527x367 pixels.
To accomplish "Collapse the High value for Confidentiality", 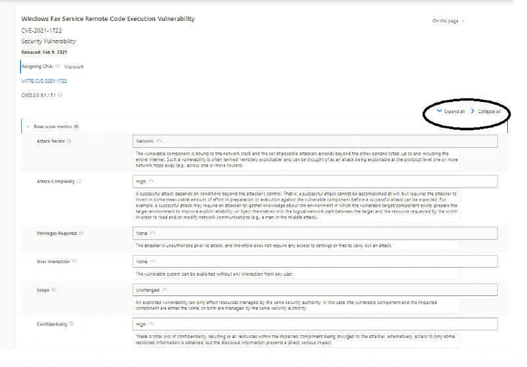I will click(x=151, y=324).
